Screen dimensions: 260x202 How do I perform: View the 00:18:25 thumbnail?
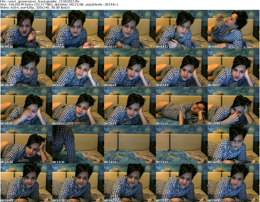click(x=130, y=183)
